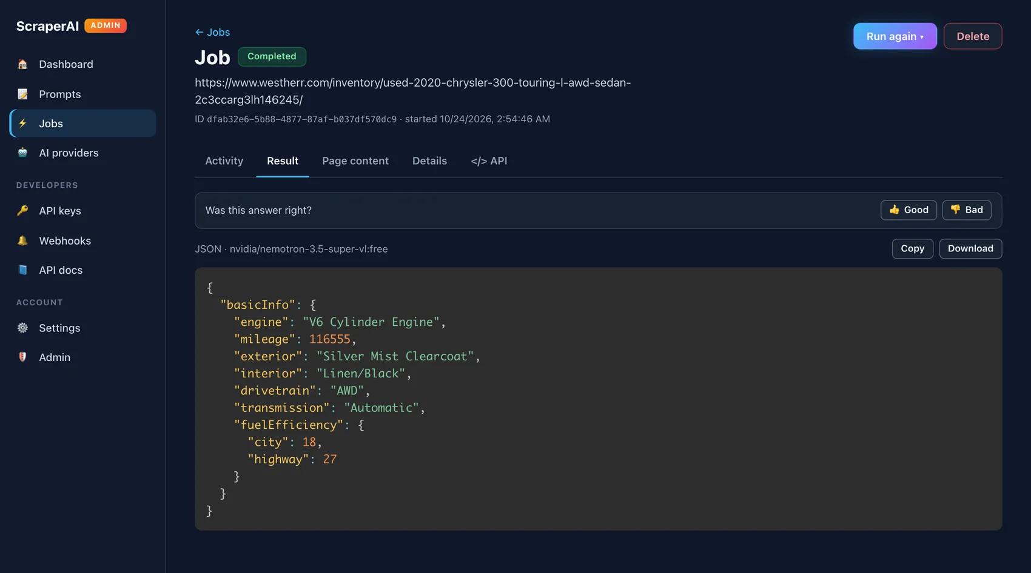Open Prompts in the sidebar

point(82,94)
